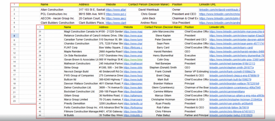Select the row 15 header
275x121 pixels.
click(14, 66)
